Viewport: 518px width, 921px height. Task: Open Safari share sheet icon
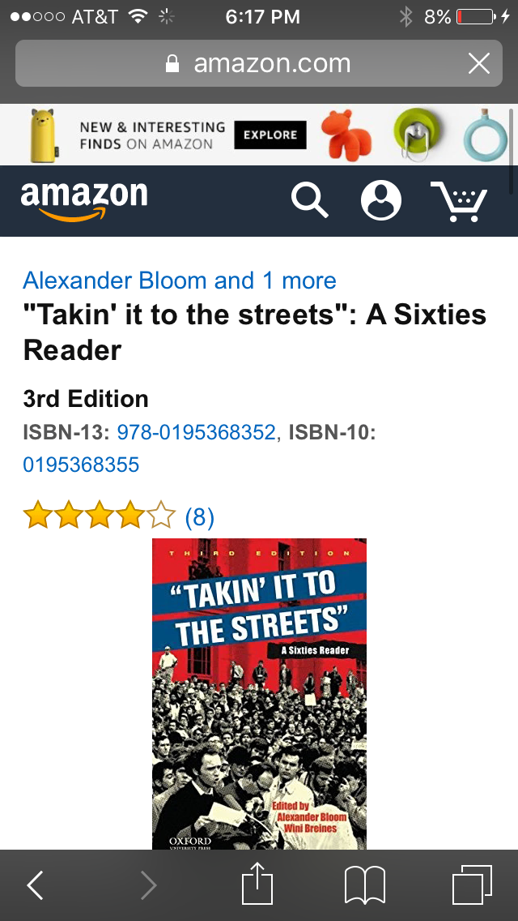[258, 883]
